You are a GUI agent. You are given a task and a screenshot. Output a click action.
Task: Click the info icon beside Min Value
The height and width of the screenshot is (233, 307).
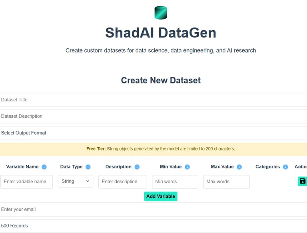(x=187, y=167)
